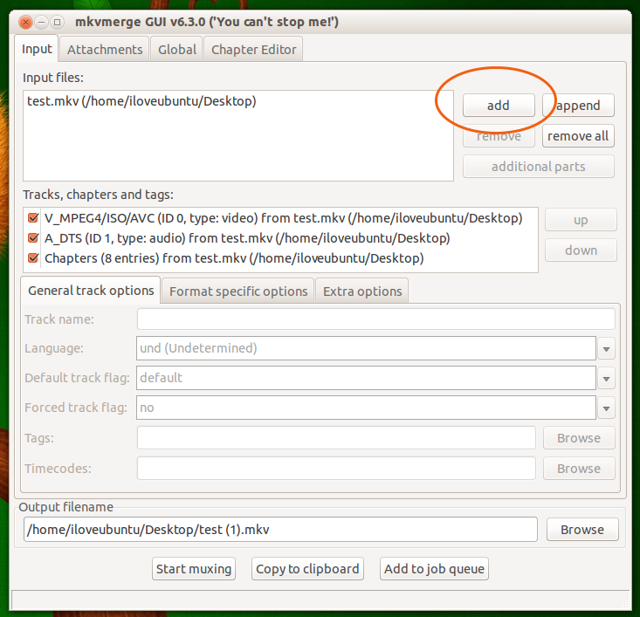Open the Language dropdown arrow

(x=606, y=349)
